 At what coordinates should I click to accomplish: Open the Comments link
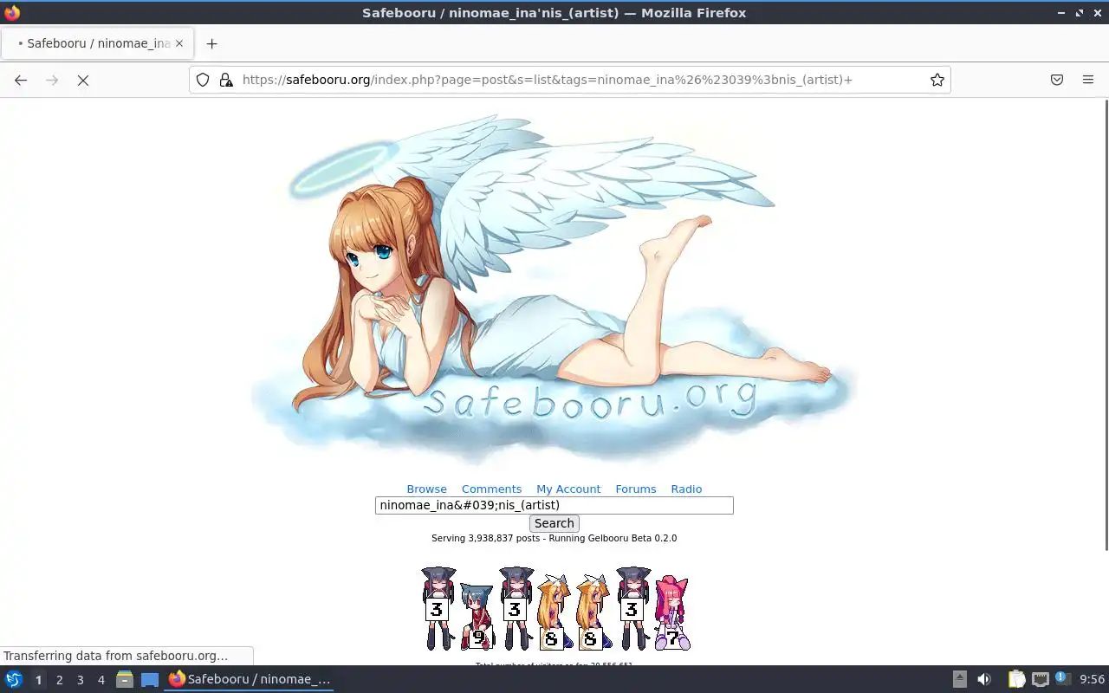[491, 489]
